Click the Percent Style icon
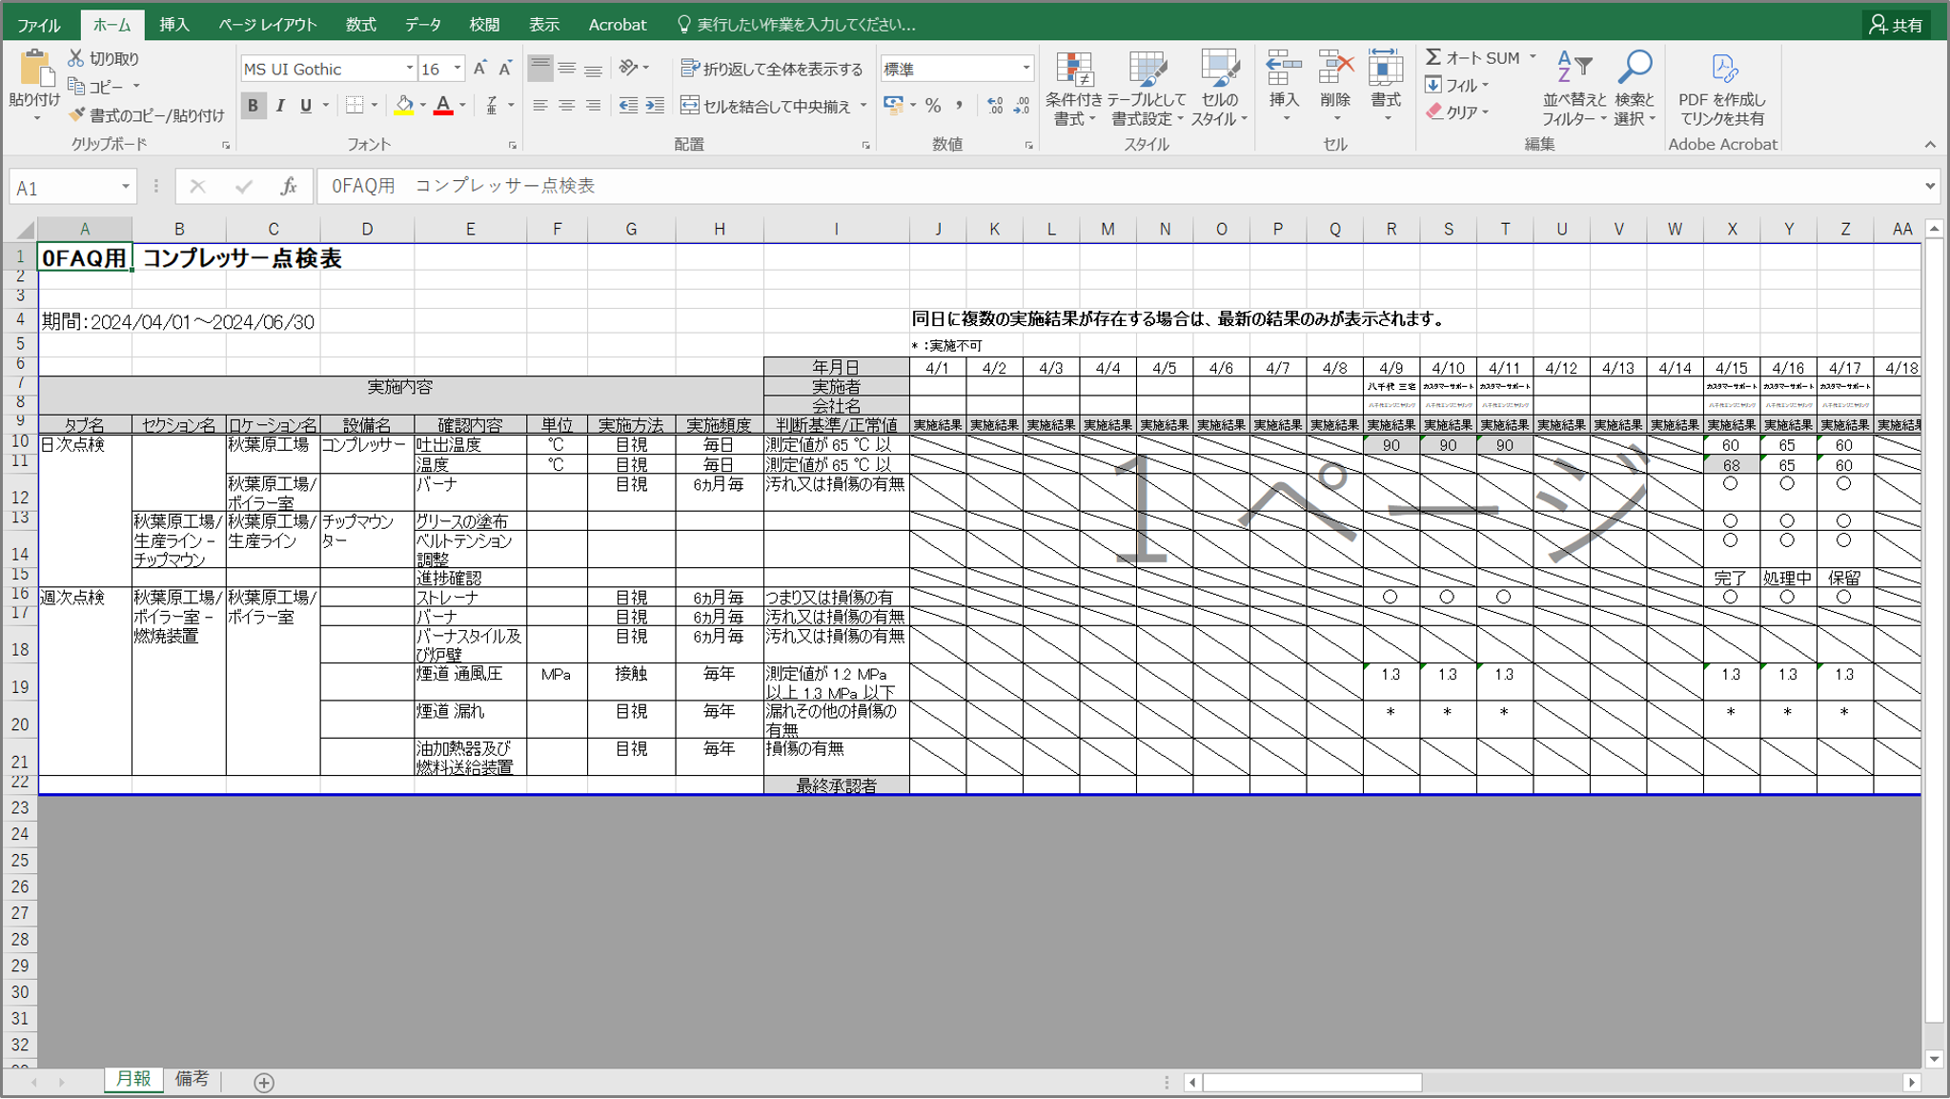 pos(933,106)
